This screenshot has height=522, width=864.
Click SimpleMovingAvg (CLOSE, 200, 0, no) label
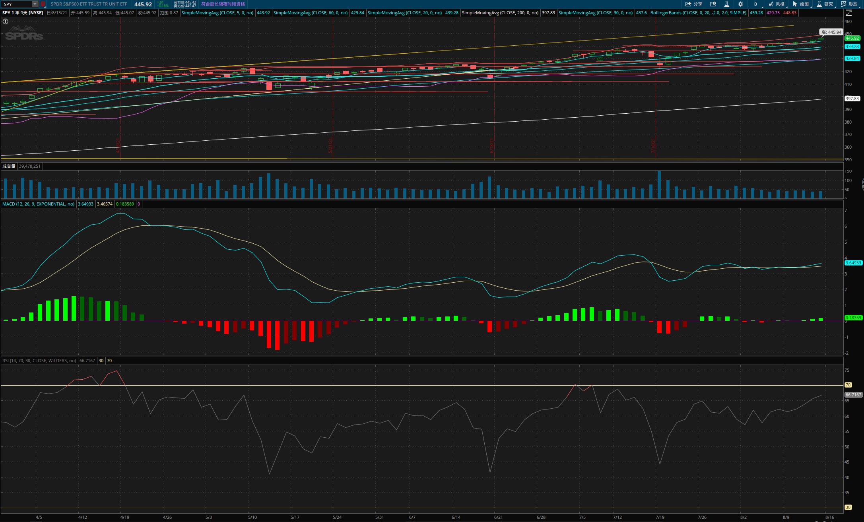(x=500, y=13)
